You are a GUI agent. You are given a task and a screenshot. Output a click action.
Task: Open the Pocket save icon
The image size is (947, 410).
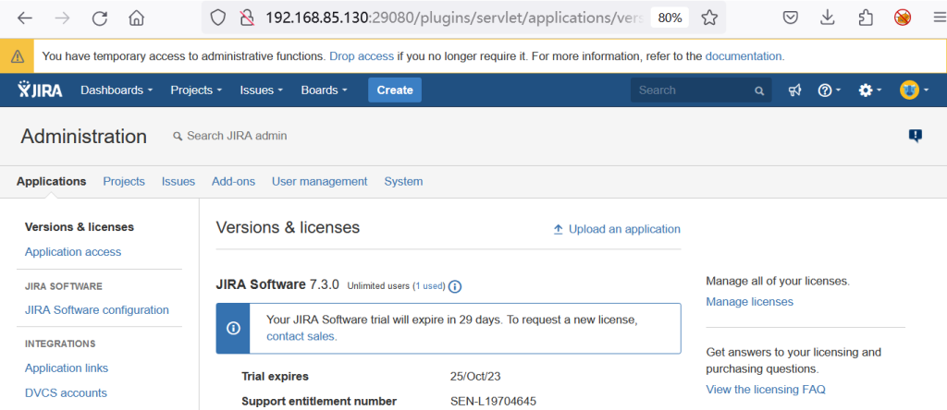coord(790,18)
